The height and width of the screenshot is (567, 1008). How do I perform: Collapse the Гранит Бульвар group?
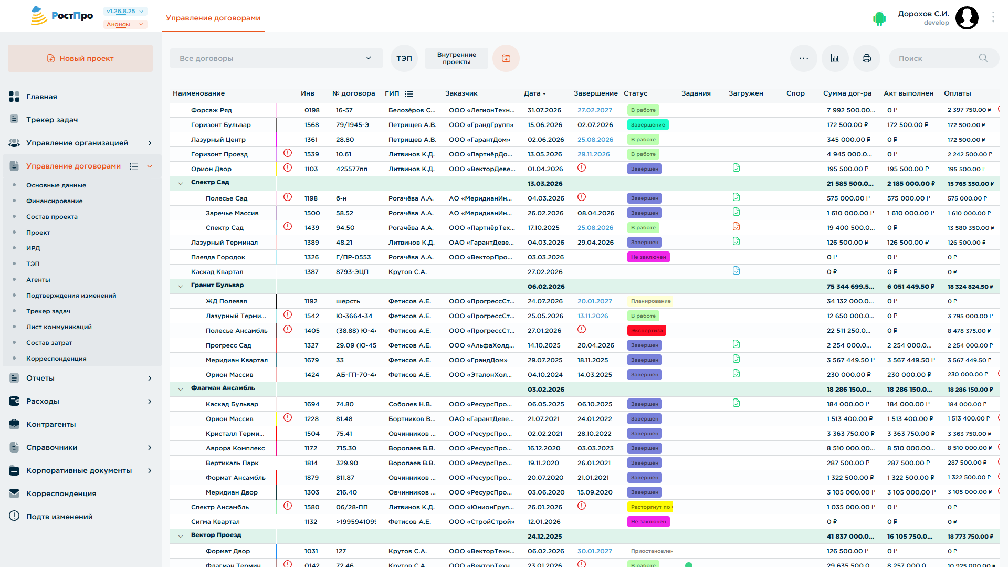181,286
